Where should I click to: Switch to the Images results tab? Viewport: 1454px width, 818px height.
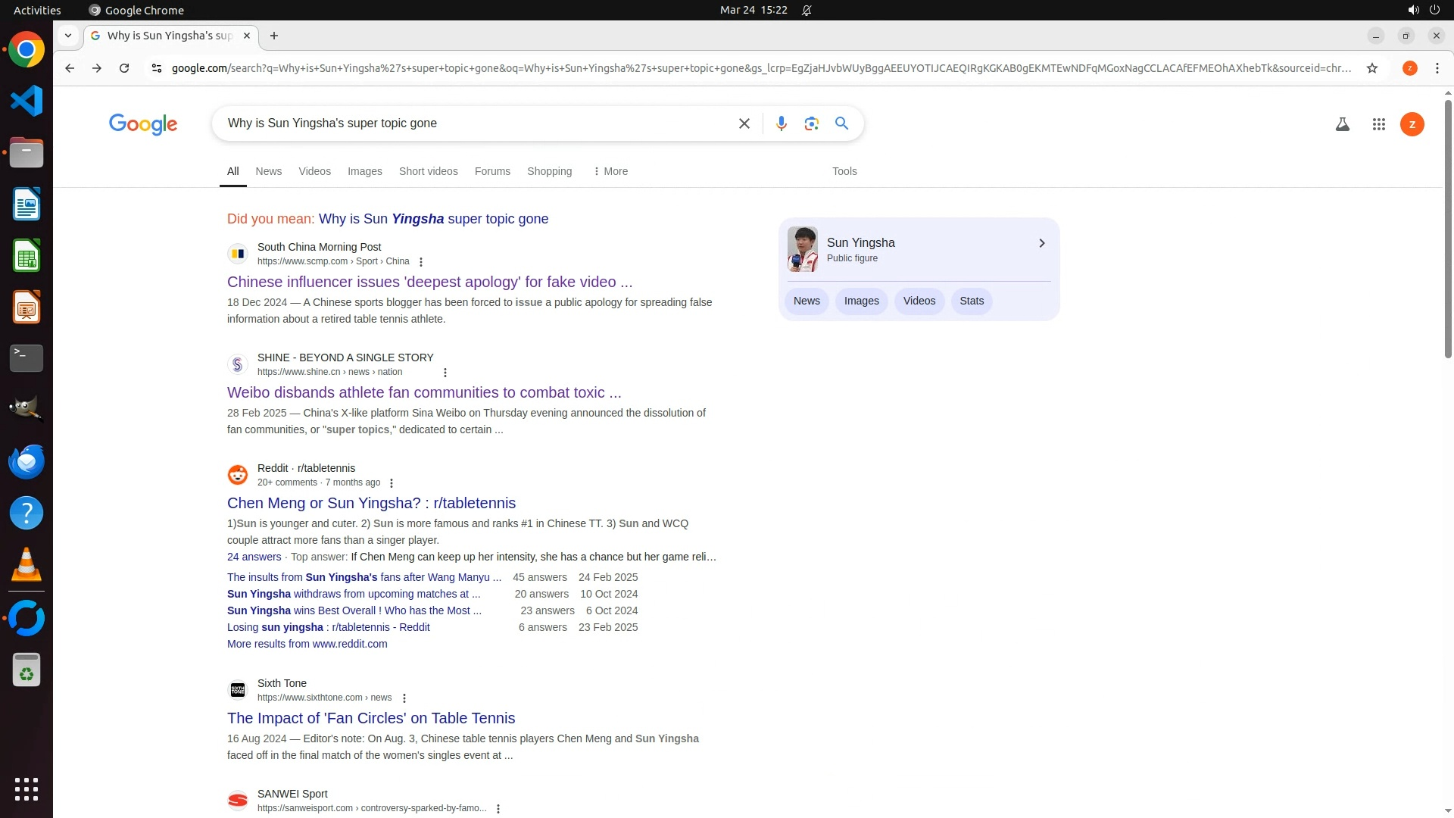[x=364, y=171]
